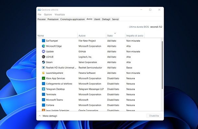Click the Xbox App Services icon
The height and width of the screenshot is (129, 198).
click(43, 78)
